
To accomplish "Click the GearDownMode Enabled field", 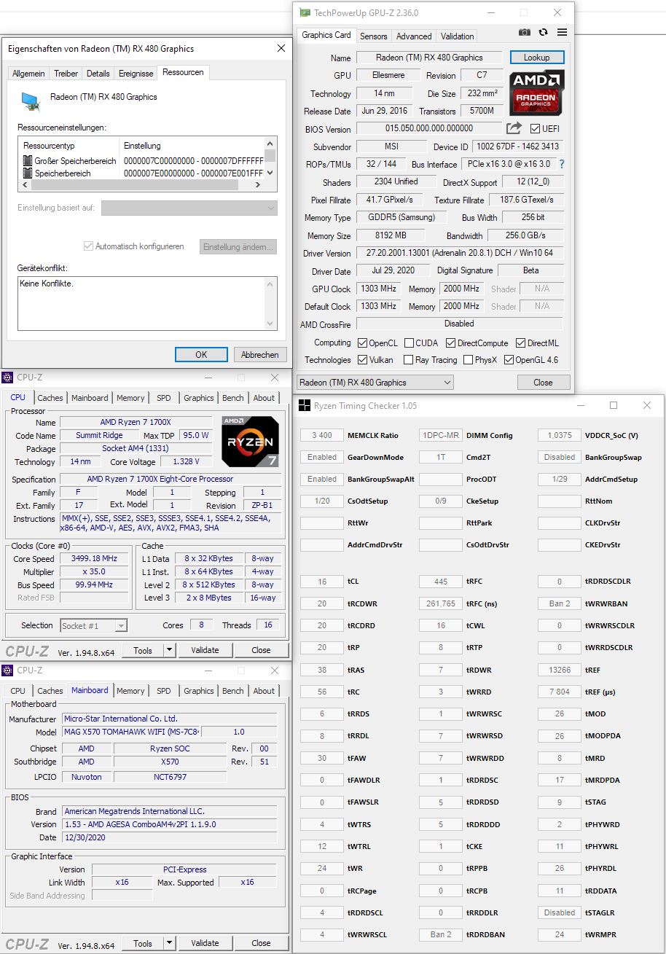I will click(x=321, y=457).
